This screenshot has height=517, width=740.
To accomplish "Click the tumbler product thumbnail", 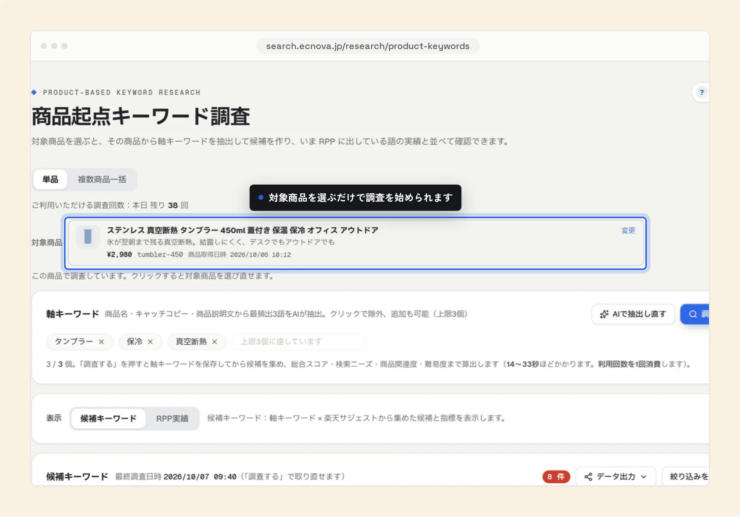I will coord(88,237).
